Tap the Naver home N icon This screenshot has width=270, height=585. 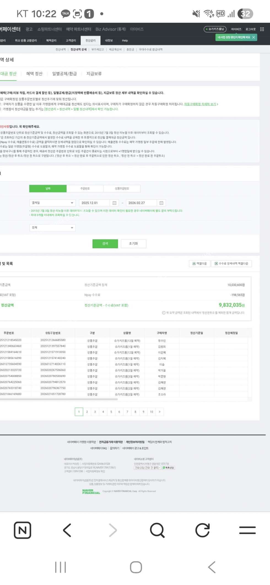click(22, 530)
